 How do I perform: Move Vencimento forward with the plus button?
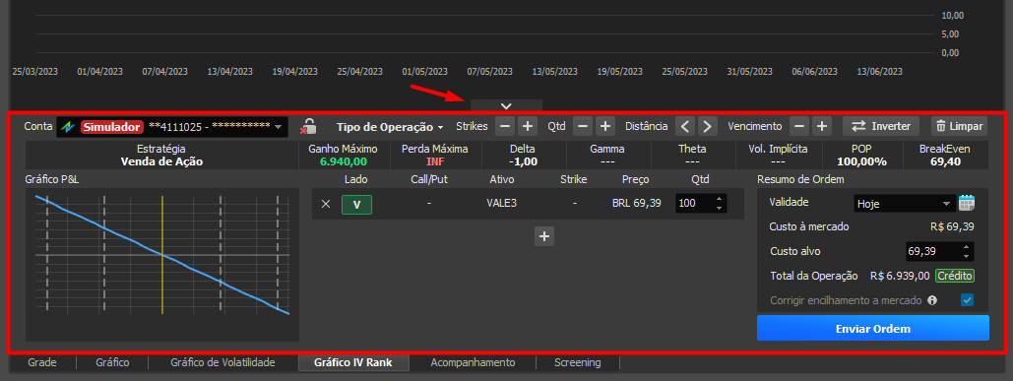(x=822, y=127)
